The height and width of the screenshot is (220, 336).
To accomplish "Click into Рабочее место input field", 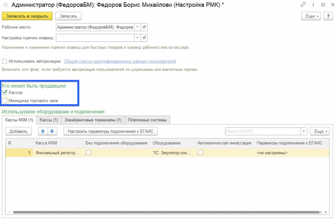I will coord(95,27).
